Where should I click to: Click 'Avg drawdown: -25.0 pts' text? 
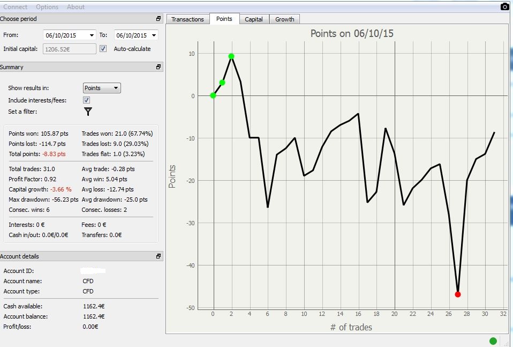pyautogui.click(x=115, y=200)
